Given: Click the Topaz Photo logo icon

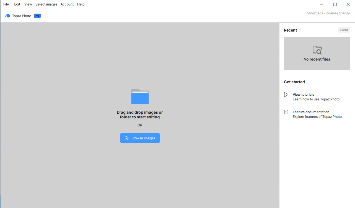Looking at the screenshot, I should pos(7,16).
